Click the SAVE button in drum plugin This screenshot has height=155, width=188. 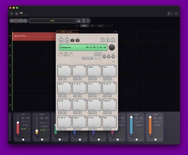pyautogui.click(x=113, y=41)
